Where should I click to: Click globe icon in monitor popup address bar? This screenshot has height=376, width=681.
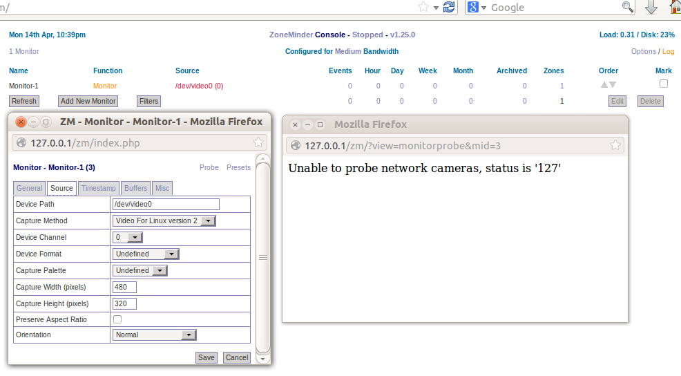21,142
